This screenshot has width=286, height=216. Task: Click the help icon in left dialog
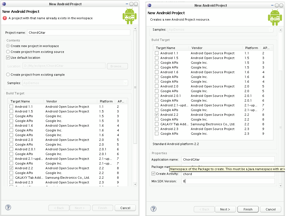(8, 207)
